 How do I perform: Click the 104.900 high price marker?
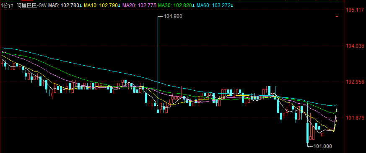[x=173, y=16]
